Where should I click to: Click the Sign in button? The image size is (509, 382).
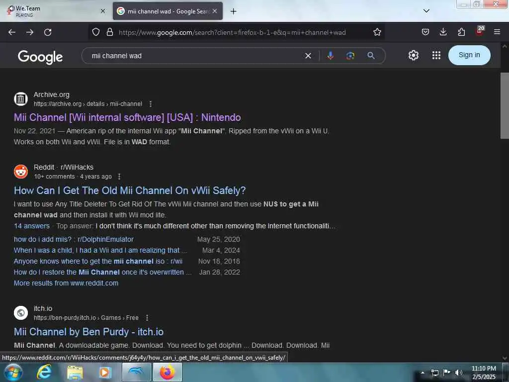(x=469, y=55)
